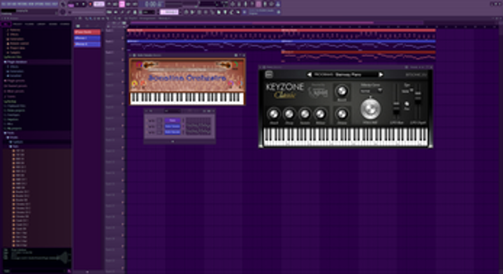Screen dimensions: 503x274
Task: Arm the Record button in transport
Action: click(91, 4)
